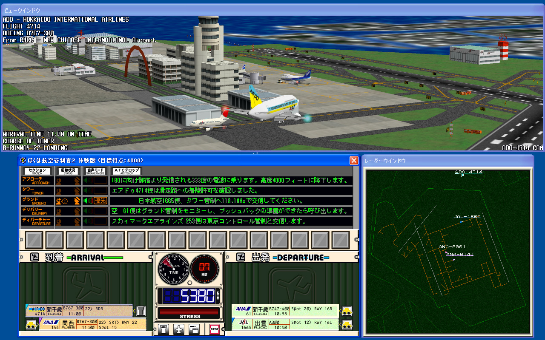Toggle the Approach row voice mode box
Image resolution: width=545 pixels, height=340 pixels.
pos(100,181)
